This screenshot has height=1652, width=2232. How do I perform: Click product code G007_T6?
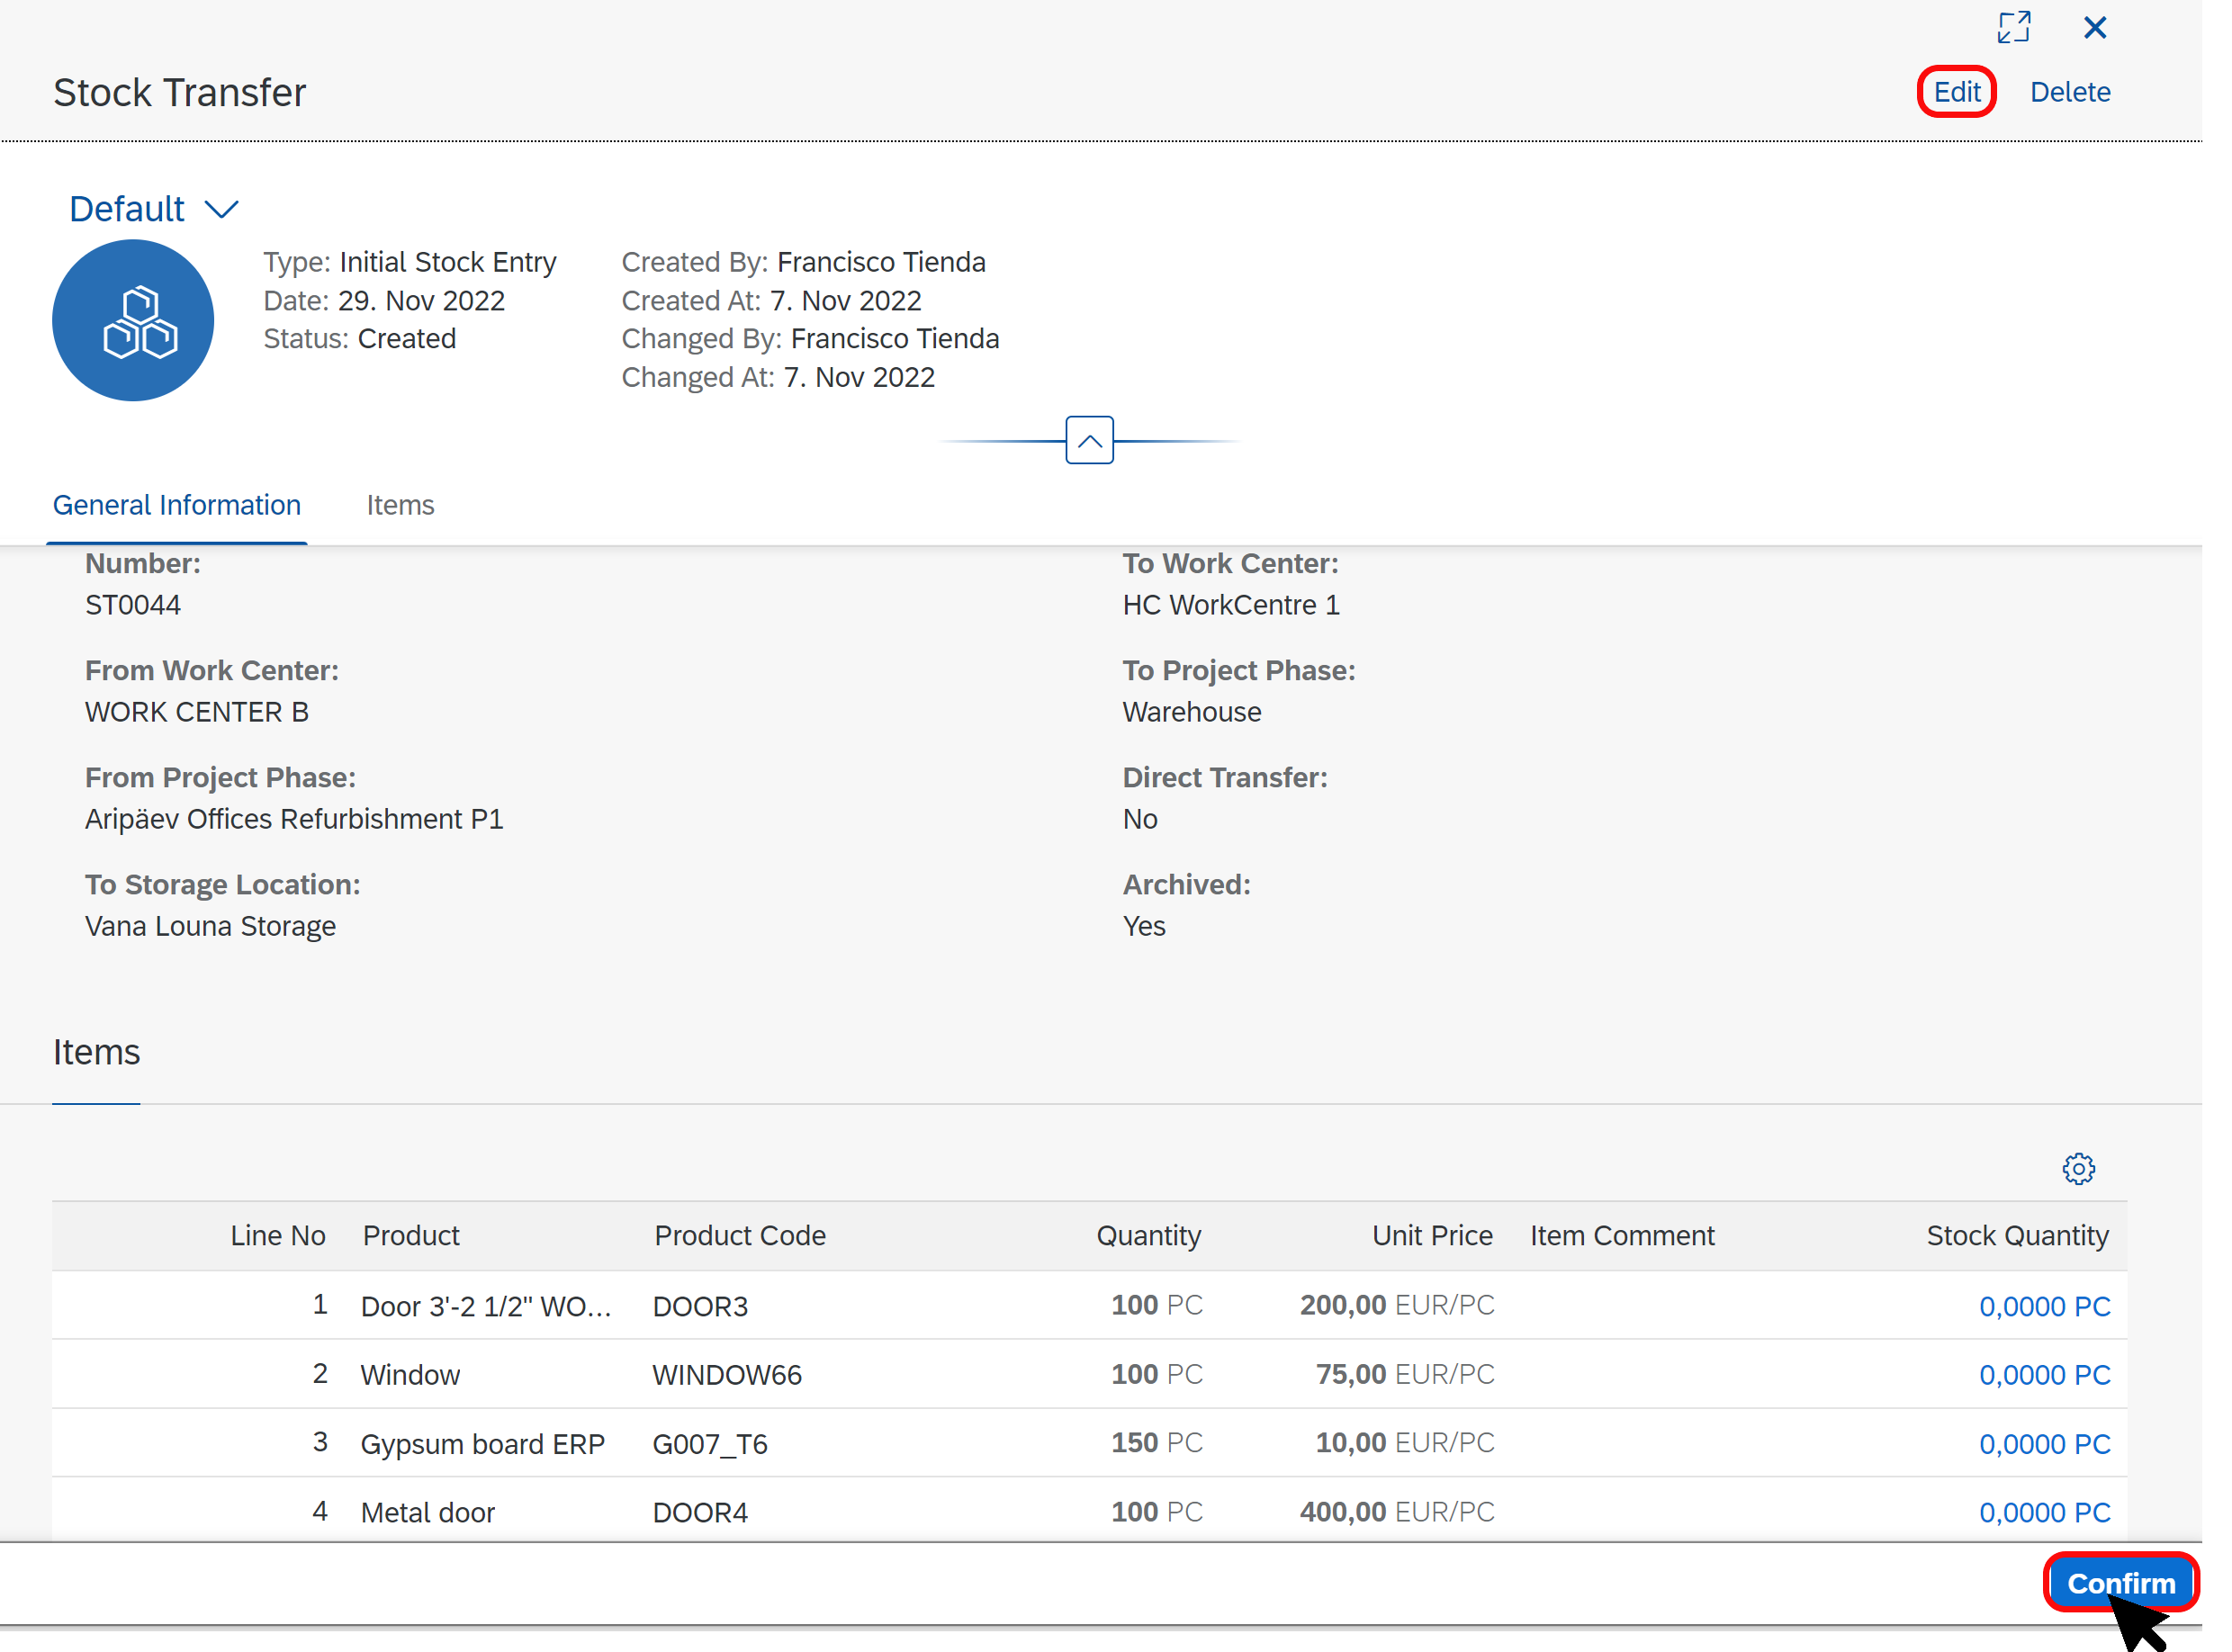click(710, 1445)
